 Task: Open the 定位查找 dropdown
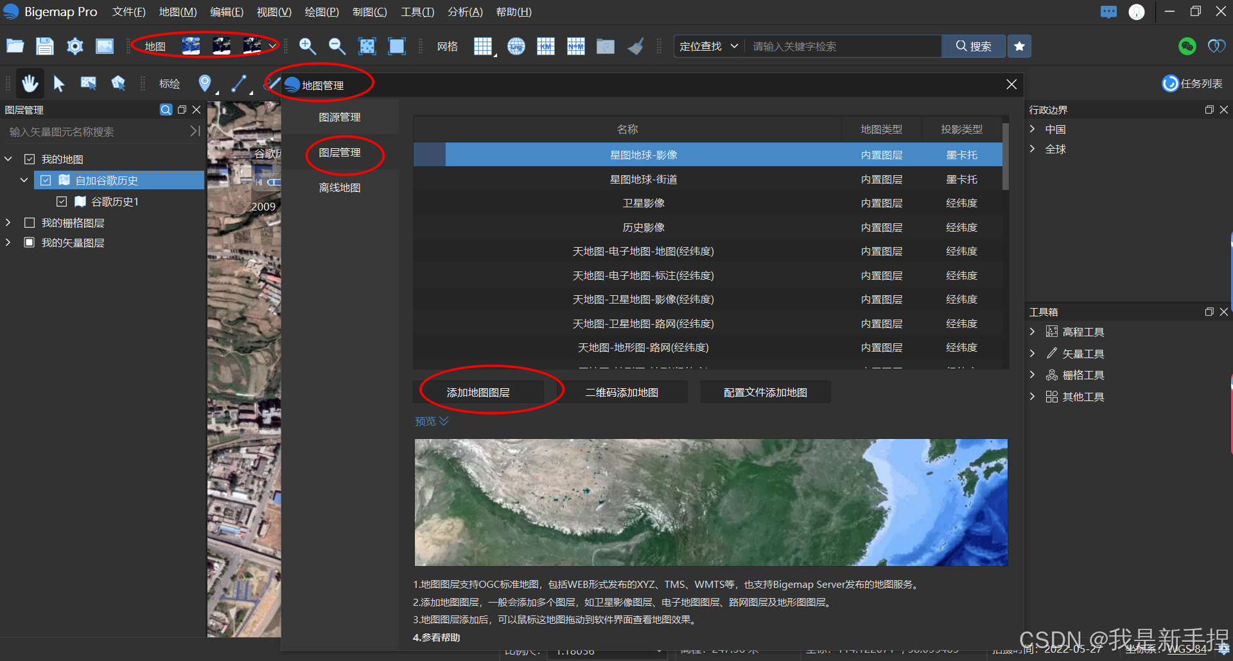pyautogui.click(x=708, y=46)
